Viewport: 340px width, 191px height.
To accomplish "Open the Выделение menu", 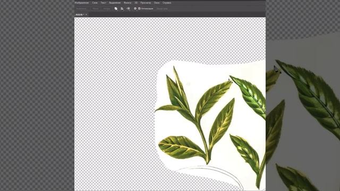I will tap(115, 3).
